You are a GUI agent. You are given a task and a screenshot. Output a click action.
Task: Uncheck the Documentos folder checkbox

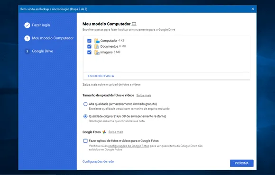coord(89,46)
